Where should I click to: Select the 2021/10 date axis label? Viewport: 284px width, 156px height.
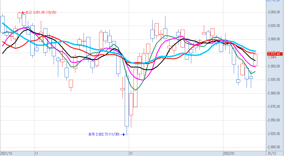6,154
